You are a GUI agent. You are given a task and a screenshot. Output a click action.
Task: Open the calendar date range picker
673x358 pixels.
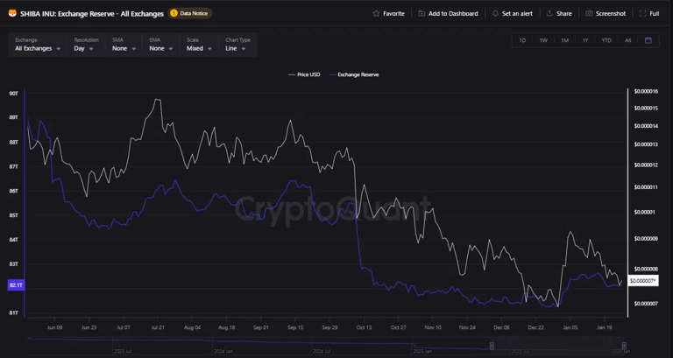tap(648, 40)
